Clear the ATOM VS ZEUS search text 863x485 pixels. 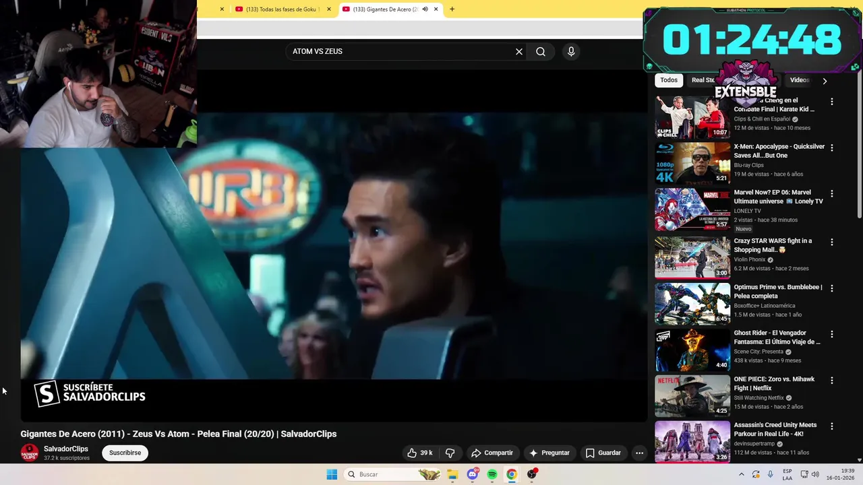519,52
